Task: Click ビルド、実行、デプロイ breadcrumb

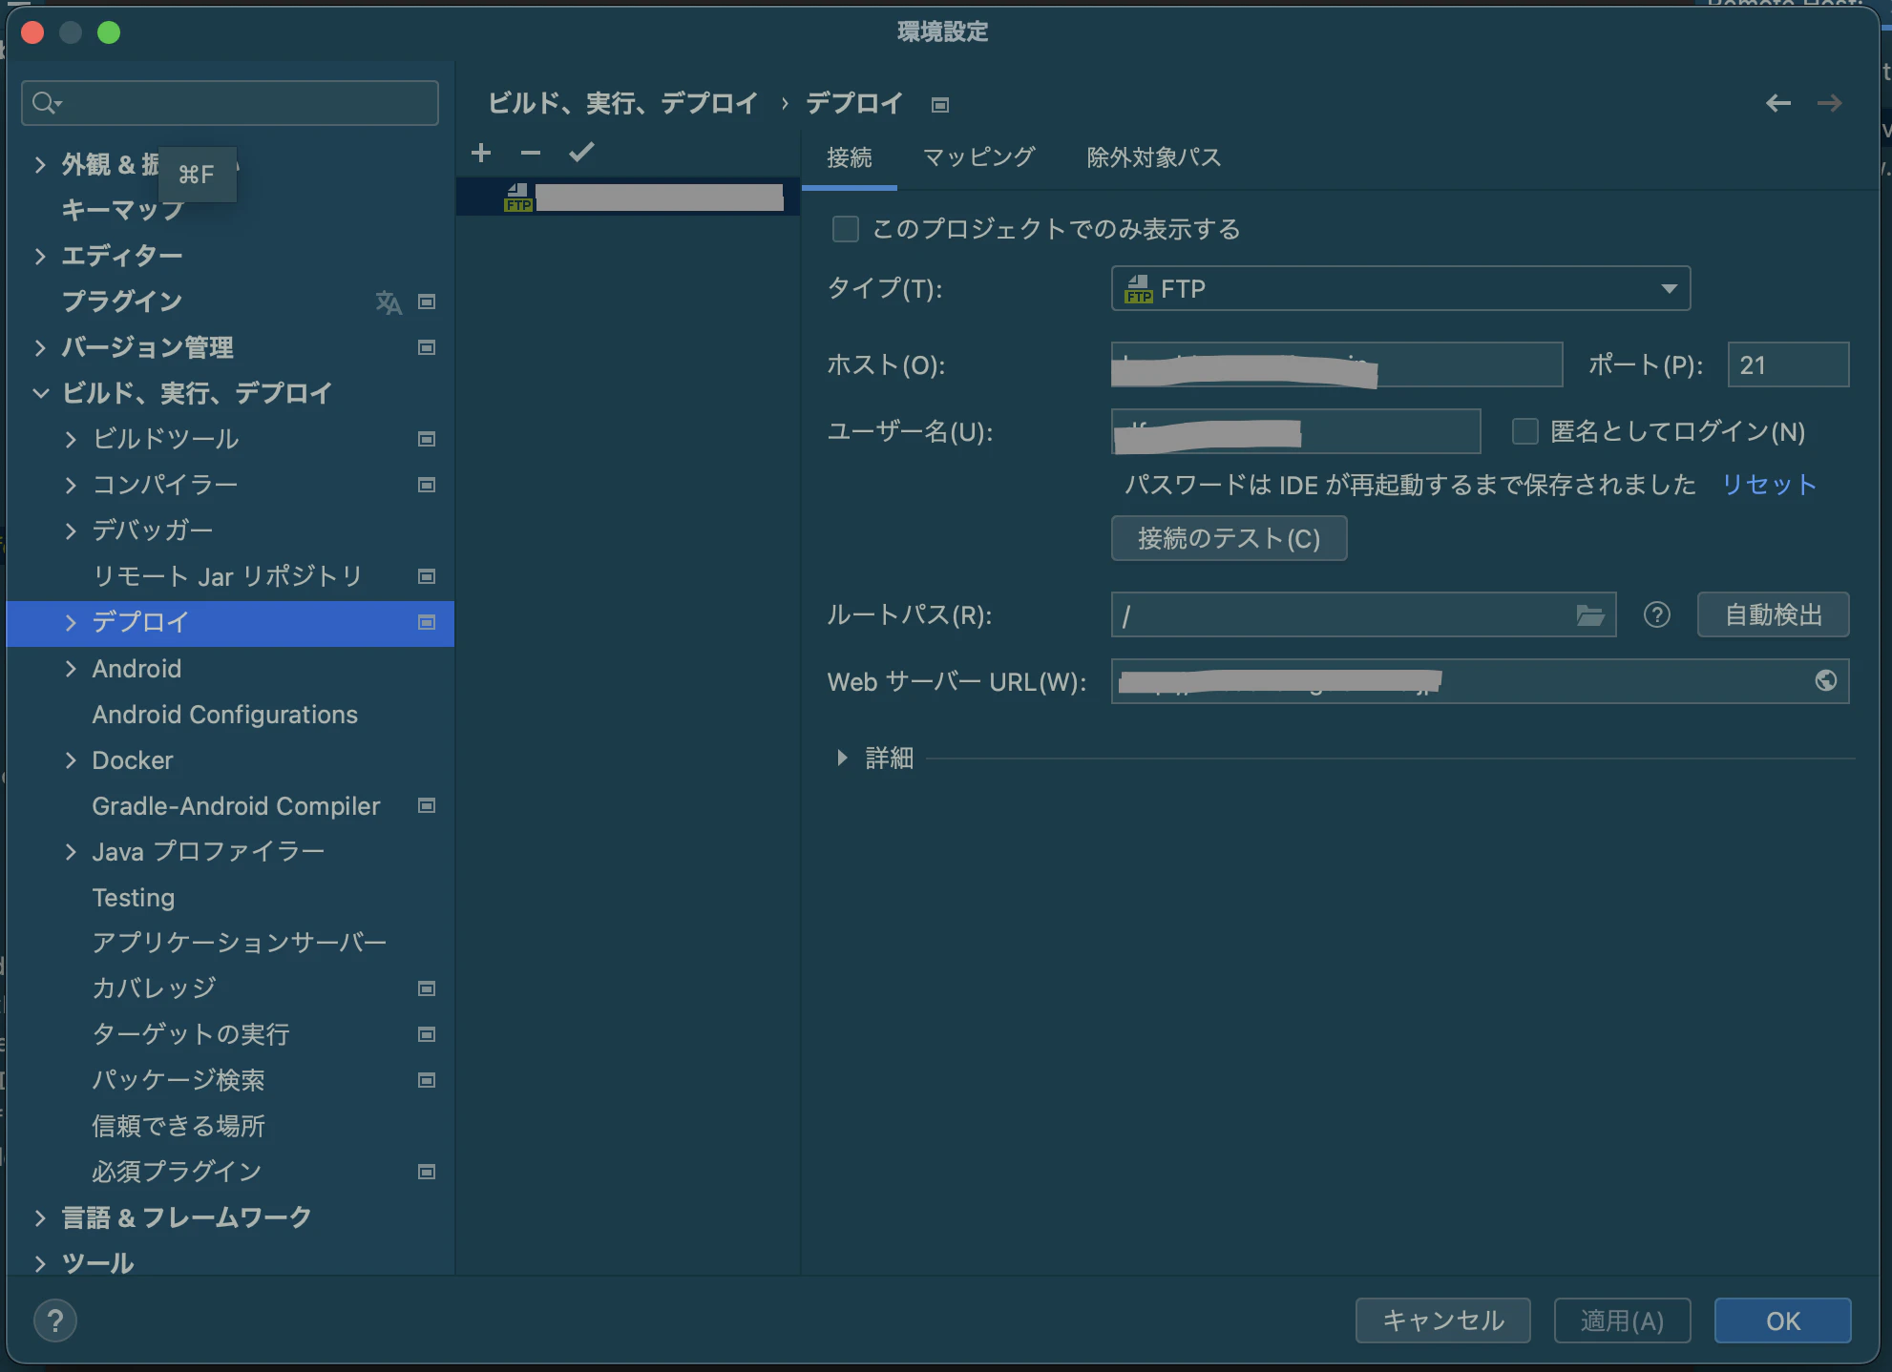Action: point(622,103)
